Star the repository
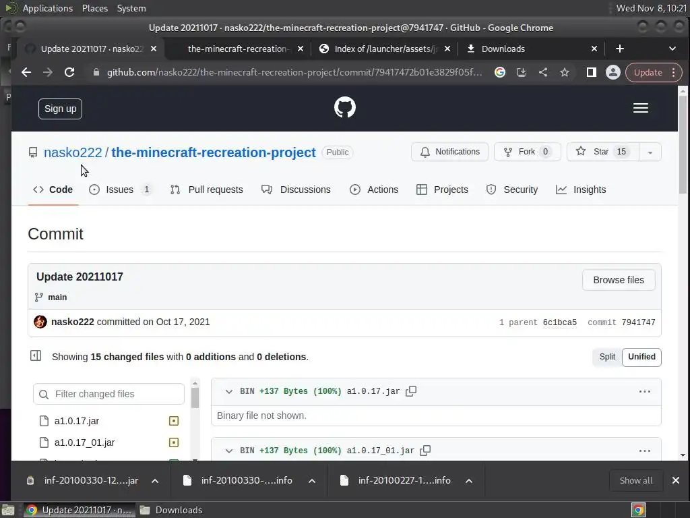 (x=603, y=152)
